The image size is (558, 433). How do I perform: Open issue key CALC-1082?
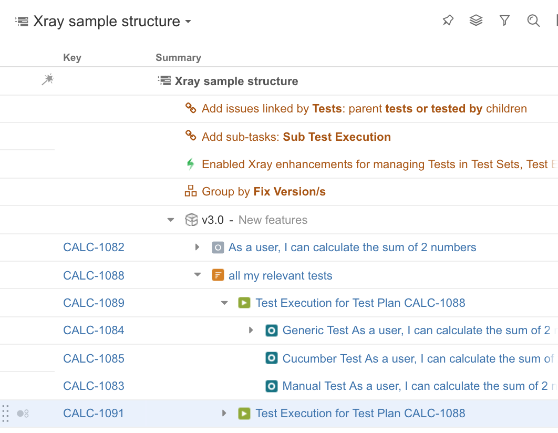pyautogui.click(x=94, y=248)
